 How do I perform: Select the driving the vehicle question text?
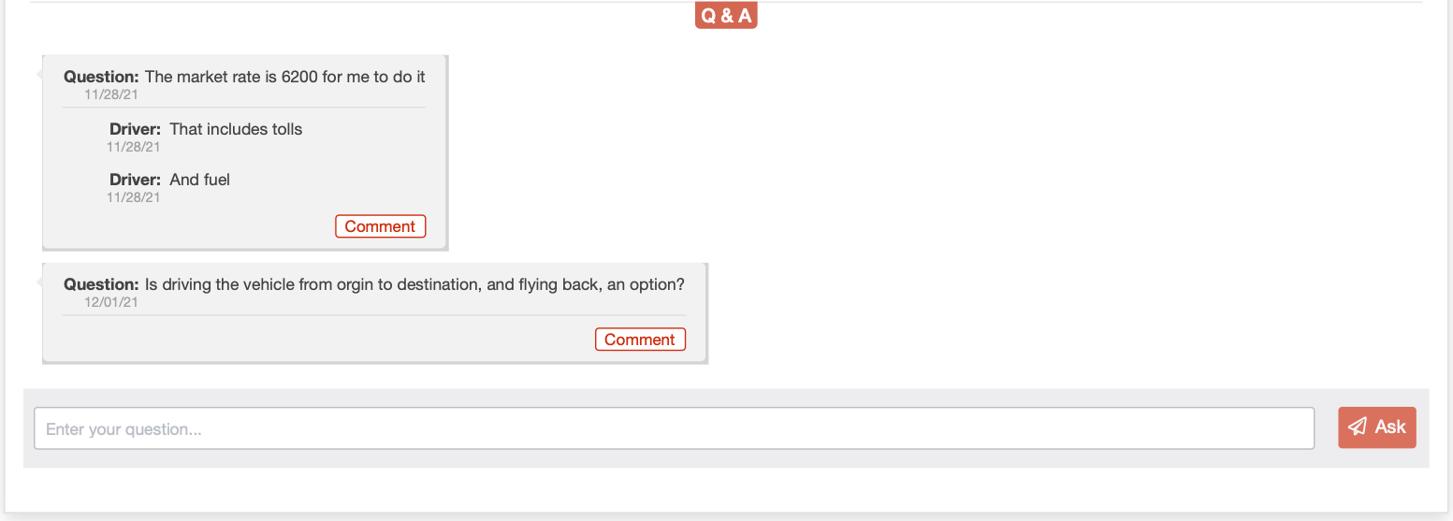414,284
